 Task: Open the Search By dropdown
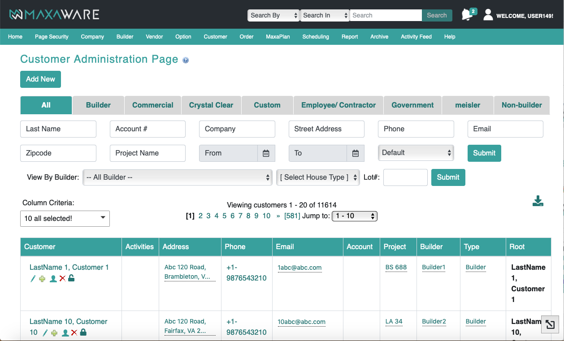click(273, 15)
